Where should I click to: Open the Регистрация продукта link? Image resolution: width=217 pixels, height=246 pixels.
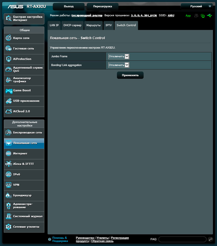102,239
